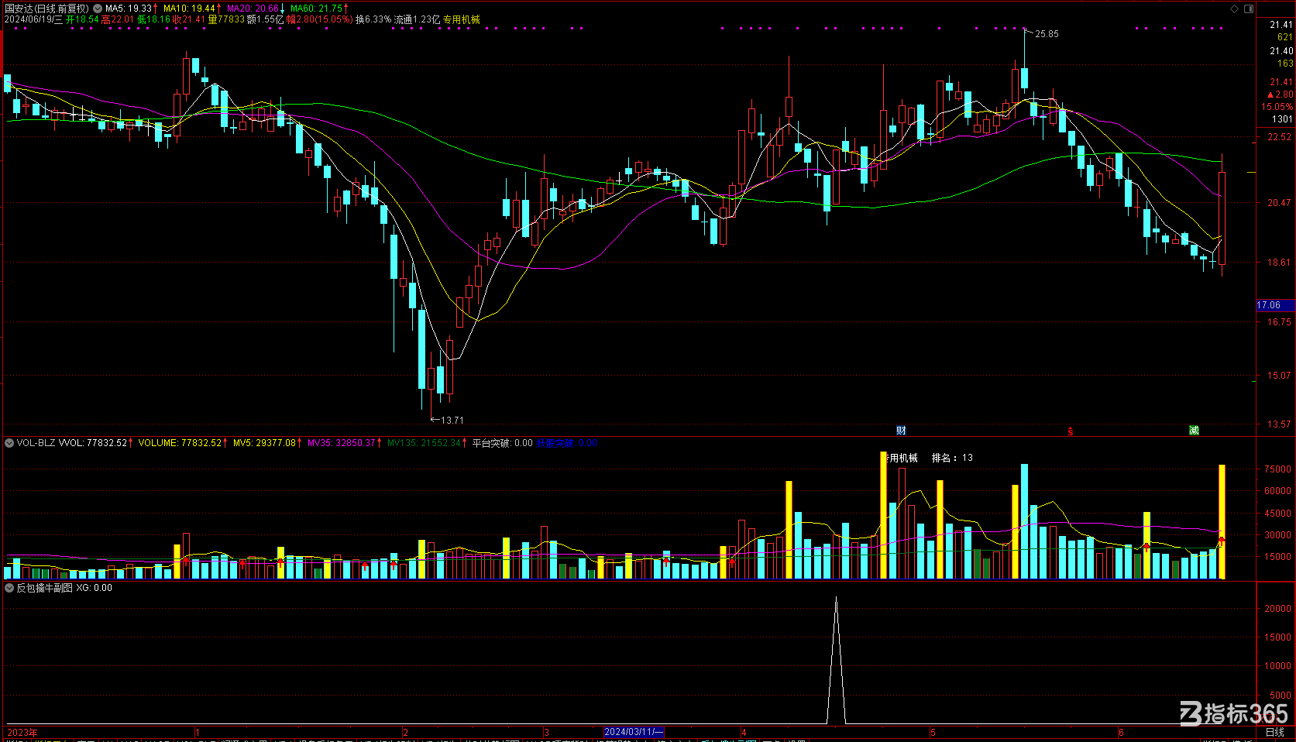Click the XG: 0.00 signal value label
Image resolution: width=1296 pixels, height=742 pixels.
click(x=94, y=588)
